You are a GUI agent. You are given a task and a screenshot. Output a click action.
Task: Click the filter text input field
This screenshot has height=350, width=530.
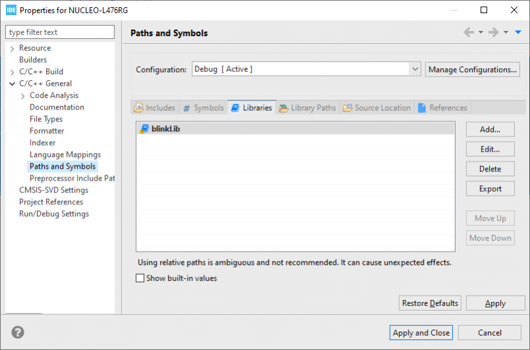60,32
